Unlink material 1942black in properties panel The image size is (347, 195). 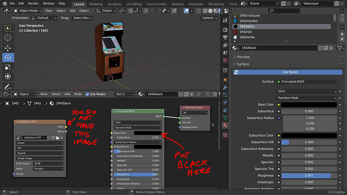(x=331, y=48)
